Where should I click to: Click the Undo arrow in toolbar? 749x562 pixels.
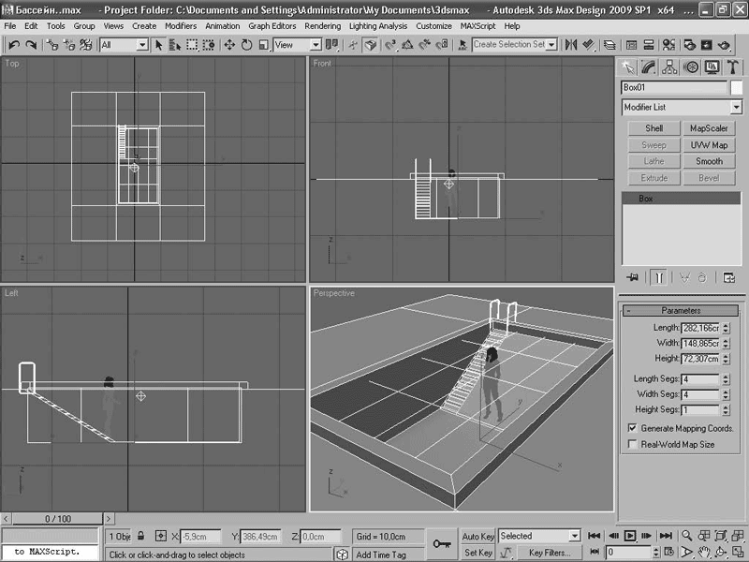pyautogui.click(x=13, y=44)
